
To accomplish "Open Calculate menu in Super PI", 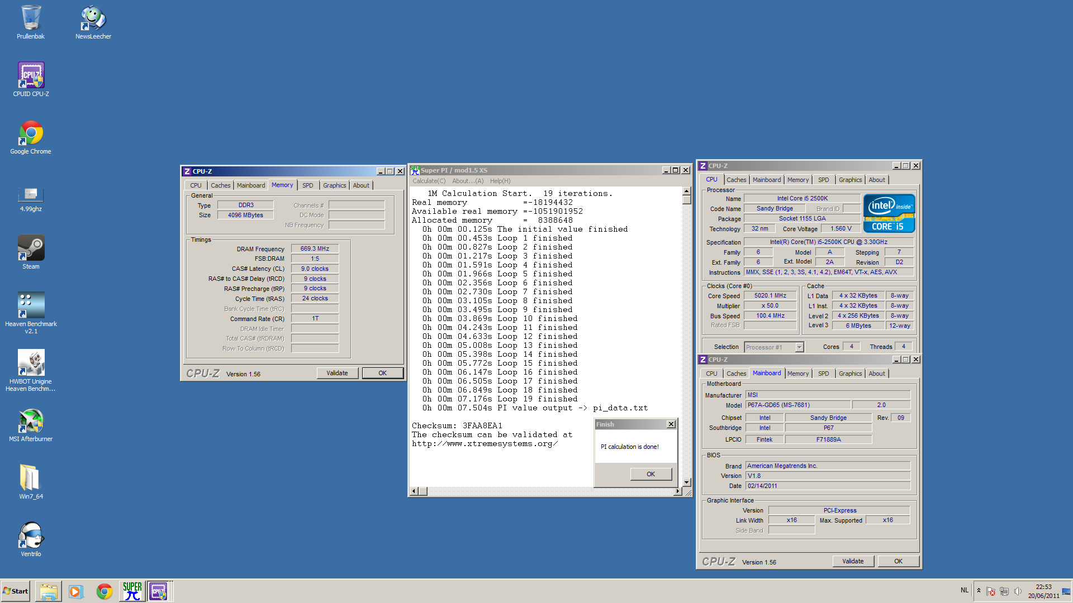I will tap(430, 180).
